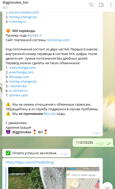This screenshot has width=115, height=189.
Task: Open the nixexchange.com exchanger link
Action: click(x=22, y=68)
